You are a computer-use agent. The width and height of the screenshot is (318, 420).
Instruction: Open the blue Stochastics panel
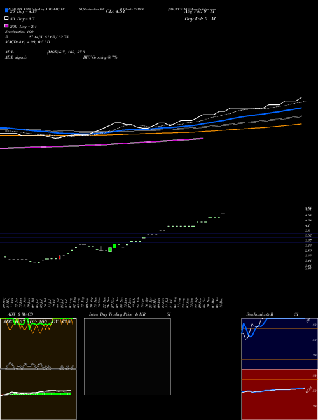pos(279,344)
